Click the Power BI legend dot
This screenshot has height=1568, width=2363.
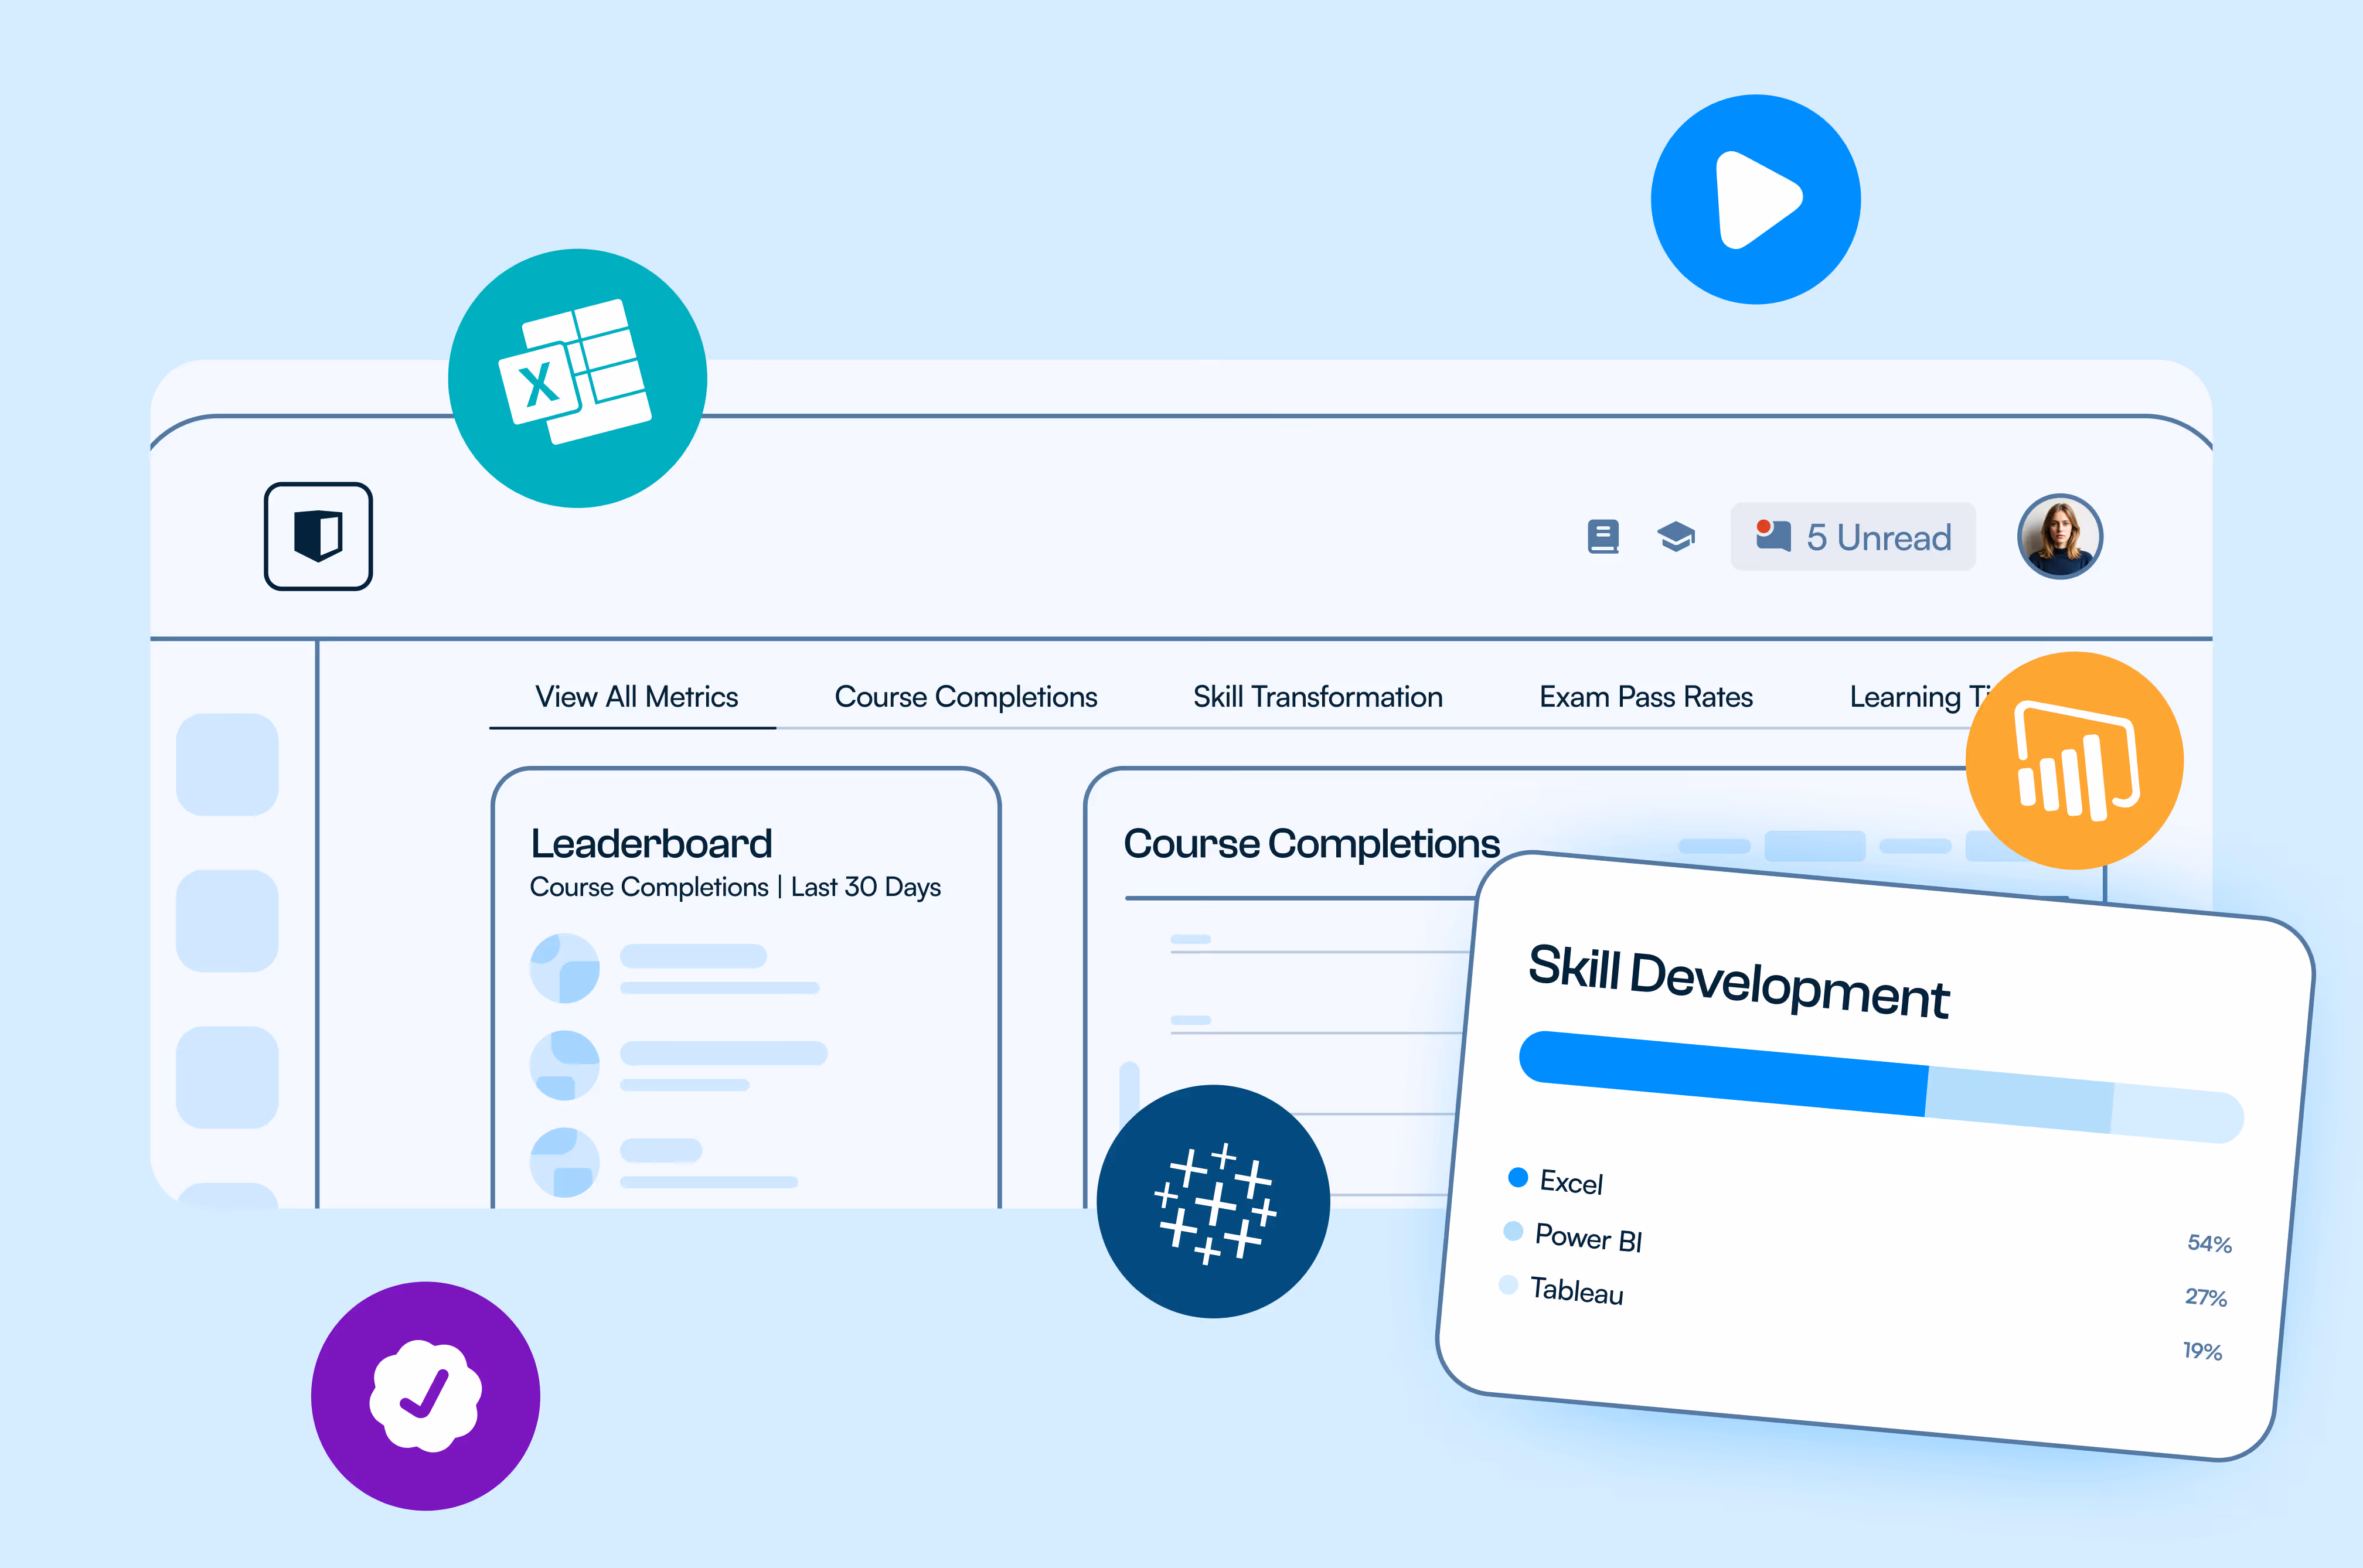pyautogui.click(x=1513, y=1230)
